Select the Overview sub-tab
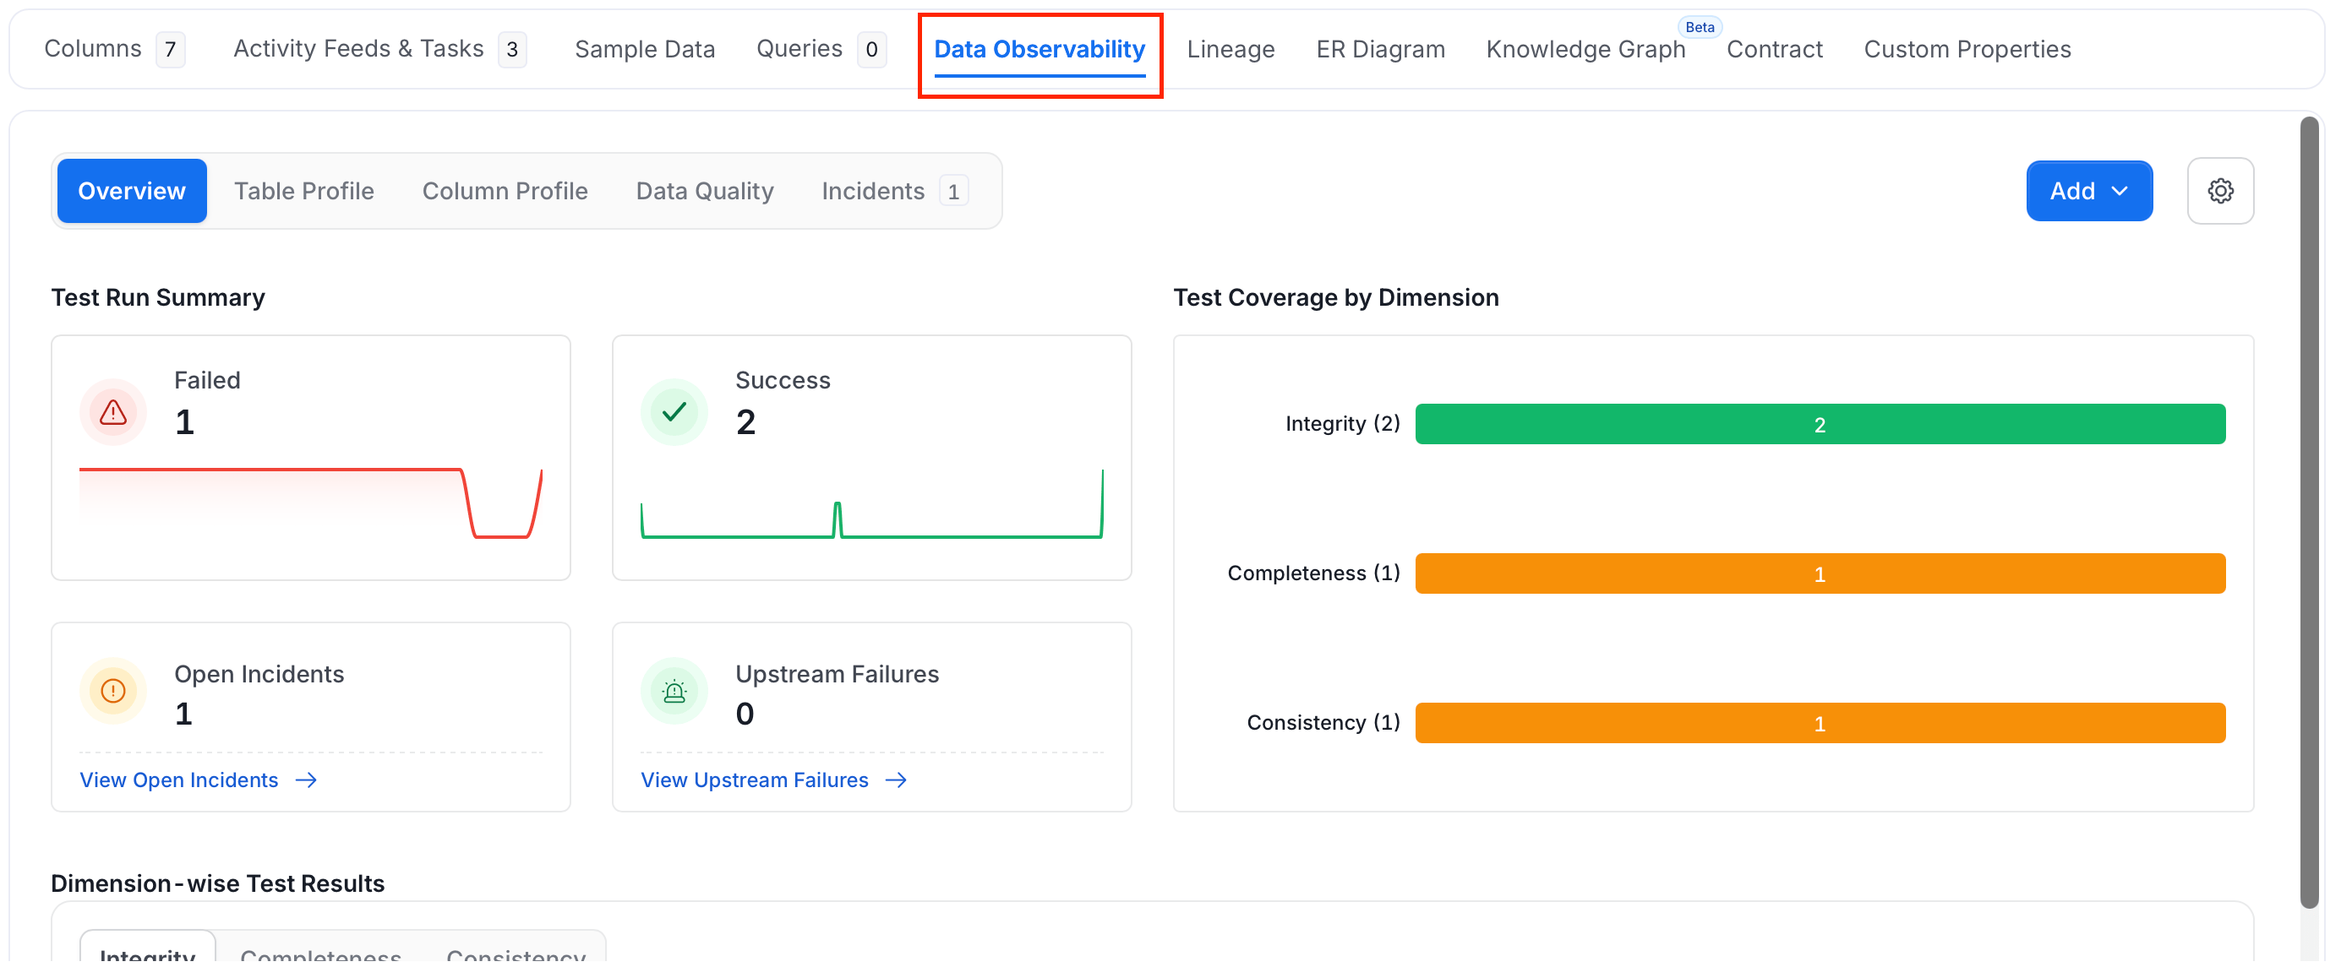The width and height of the screenshot is (2341, 978). coord(132,191)
